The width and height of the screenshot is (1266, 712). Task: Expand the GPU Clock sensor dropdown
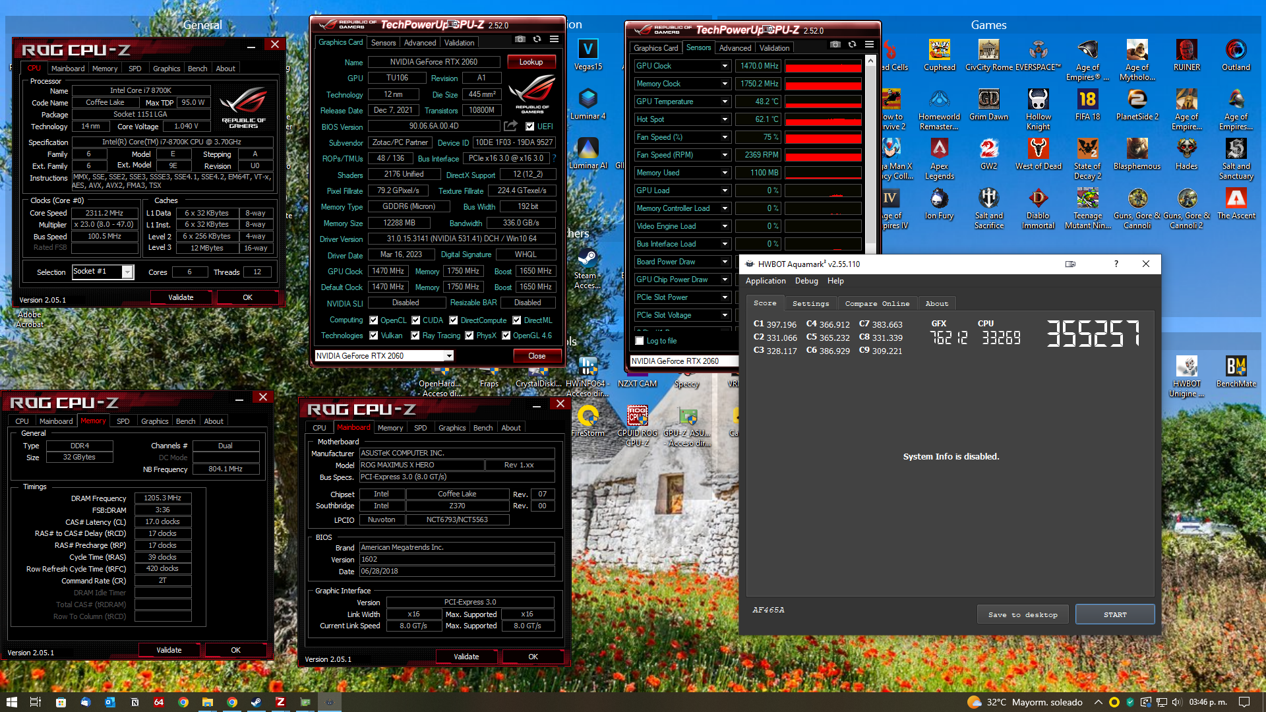click(725, 66)
